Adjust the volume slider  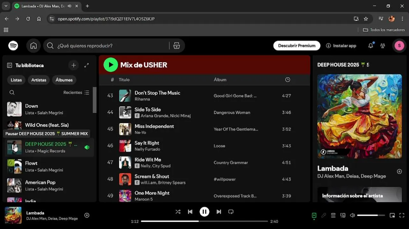click(x=371, y=215)
